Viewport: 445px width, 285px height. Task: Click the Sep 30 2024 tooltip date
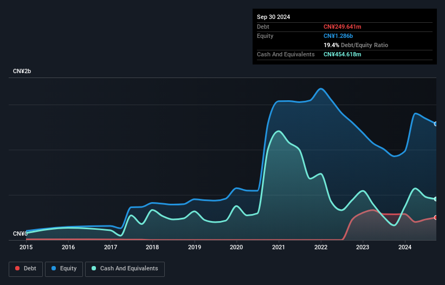point(273,17)
